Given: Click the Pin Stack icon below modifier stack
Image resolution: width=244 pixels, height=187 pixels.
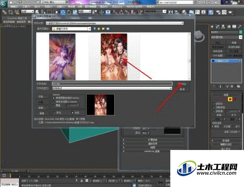Looking at the screenshot, I should (x=214, y=86).
